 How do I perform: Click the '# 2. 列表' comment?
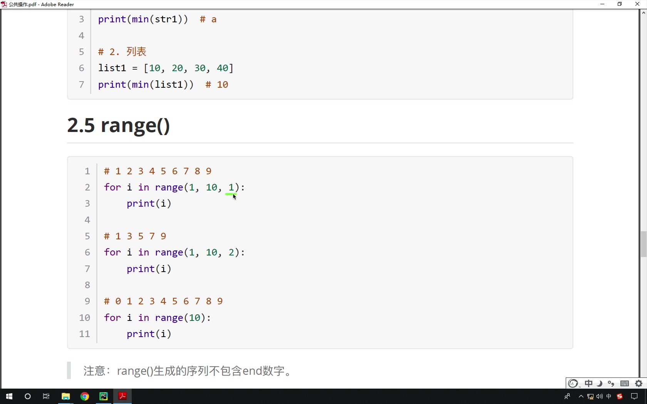122,52
